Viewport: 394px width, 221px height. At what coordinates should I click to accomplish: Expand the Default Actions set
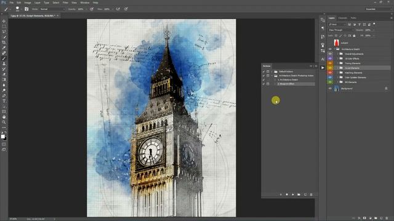(272, 71)
